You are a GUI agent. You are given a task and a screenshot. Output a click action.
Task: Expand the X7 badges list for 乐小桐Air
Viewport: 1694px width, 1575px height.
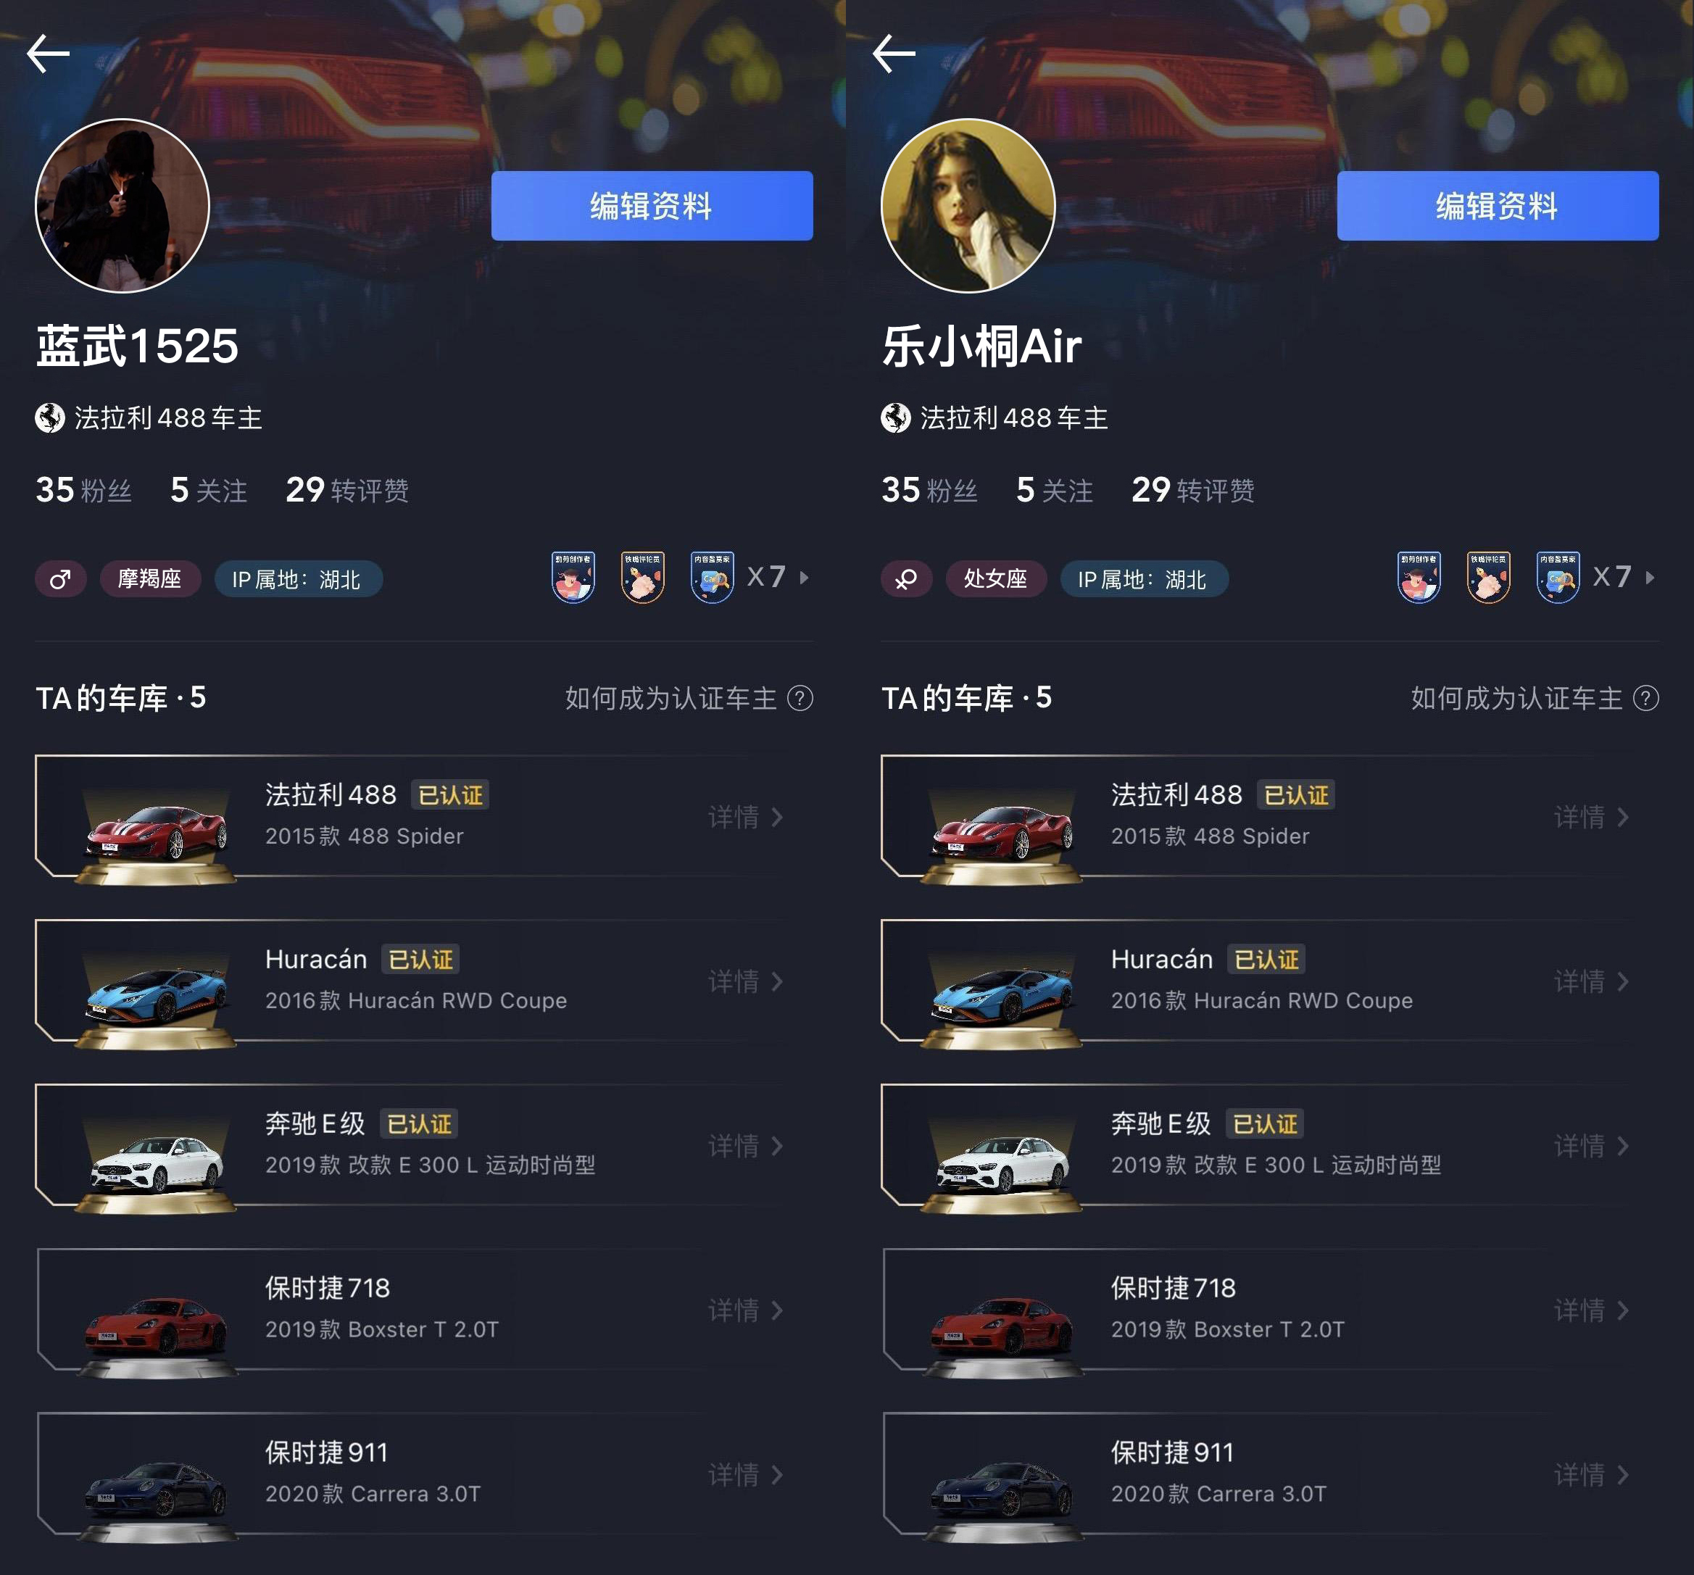1624,577
